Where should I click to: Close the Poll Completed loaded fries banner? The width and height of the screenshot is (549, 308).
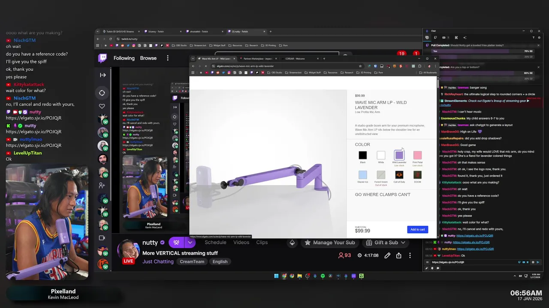(x=538, y=45)
